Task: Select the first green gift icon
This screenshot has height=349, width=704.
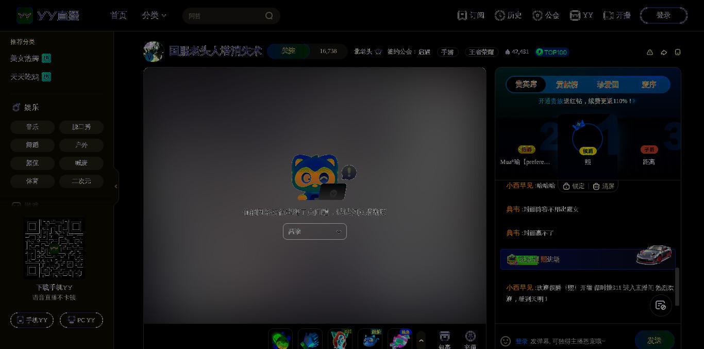Action: pos(280,339)
